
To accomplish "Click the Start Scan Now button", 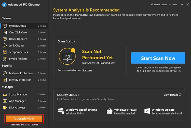I will 158,58.
